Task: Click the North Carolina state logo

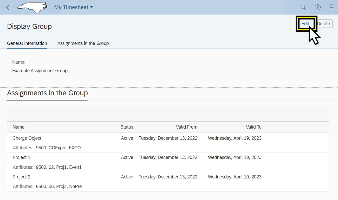Action: pos(32,7)
